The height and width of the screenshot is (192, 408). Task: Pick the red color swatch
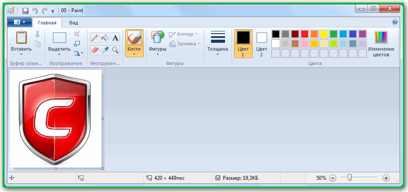pyautogui.click(x=305, y=34)
